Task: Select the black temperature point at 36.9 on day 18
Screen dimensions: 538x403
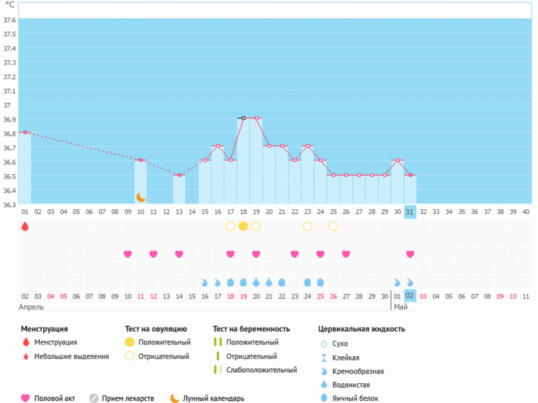Action: (242, 118)
